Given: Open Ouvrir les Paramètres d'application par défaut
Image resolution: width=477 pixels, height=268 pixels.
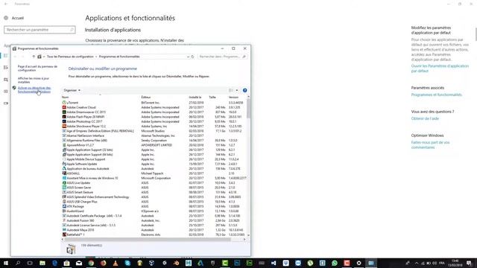Looking at the screenshot, I should point(440,68).
